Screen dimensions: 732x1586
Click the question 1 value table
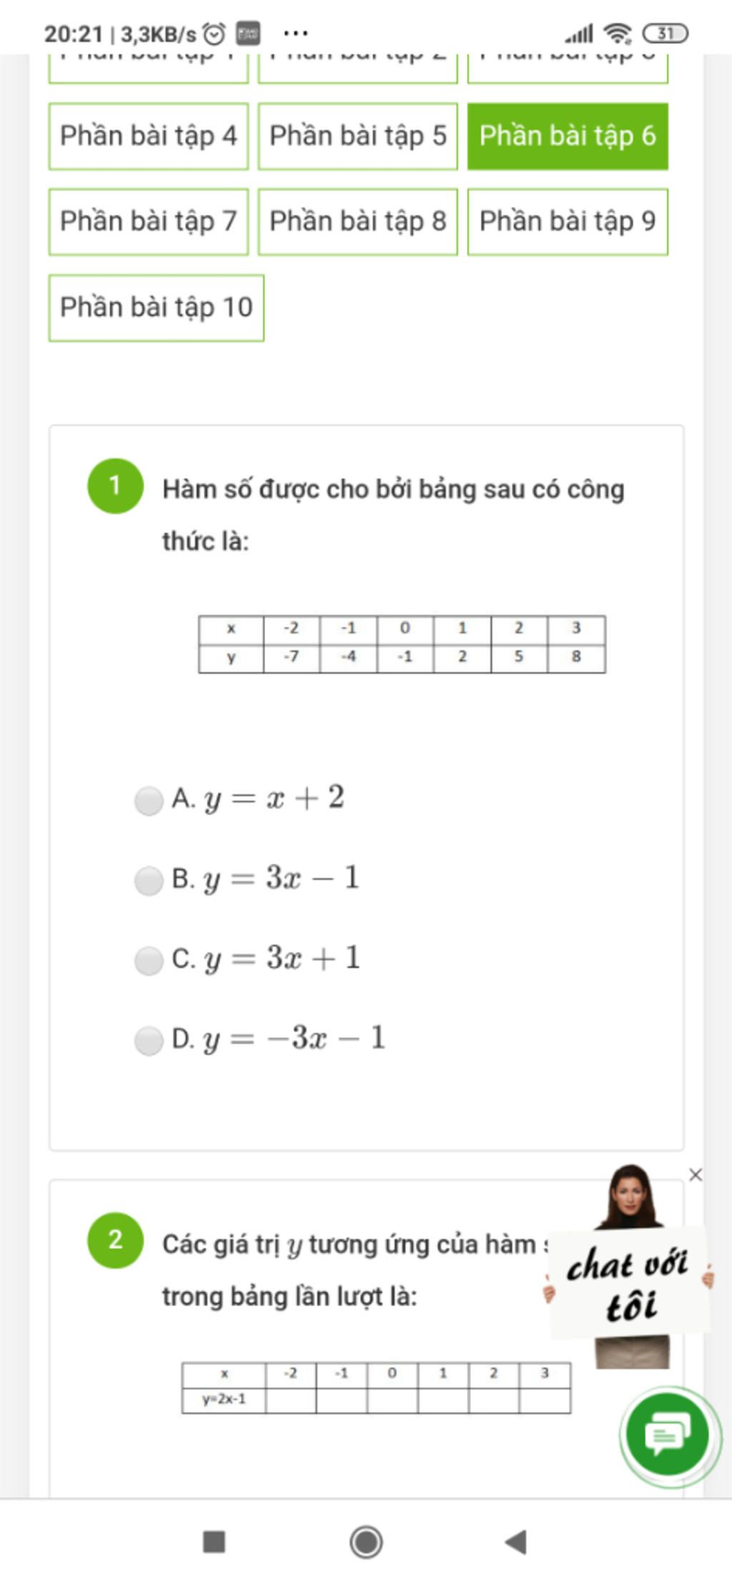tap(402, 643)
